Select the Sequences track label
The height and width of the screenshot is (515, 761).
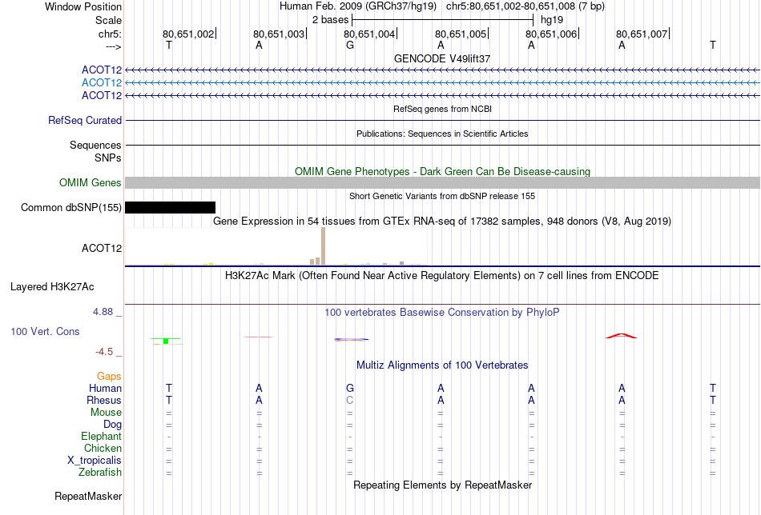click(95, 145)
